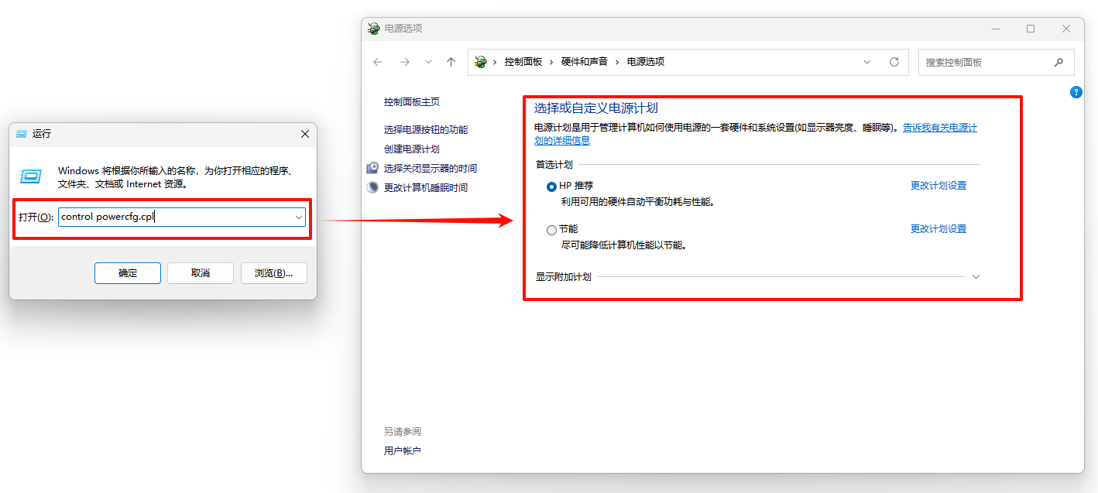The height and width of the screenshot is (493, 1098).
Task: Select the HP 推荐 power plan radio button
Action: (551, 187)
